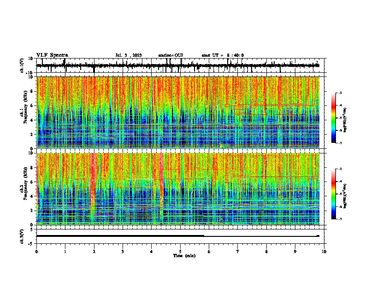This screenshot has width=365, height=282.
Task: Click the "ch.1(V)" waveform axis label
Action: coord(22,65)
